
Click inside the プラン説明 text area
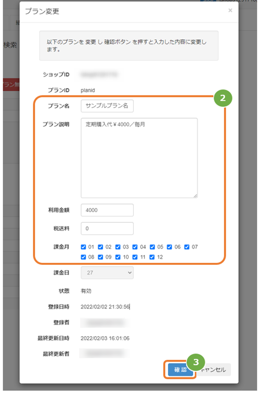pyautogui.click(x=139, y=158)
